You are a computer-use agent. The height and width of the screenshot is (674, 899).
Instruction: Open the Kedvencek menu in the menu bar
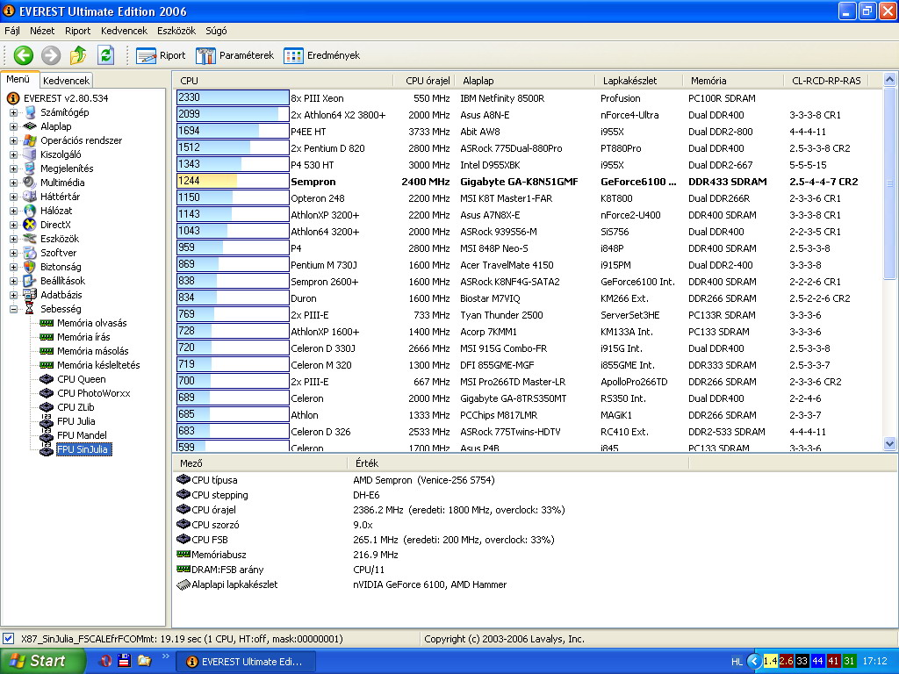[x=124, y=31]
